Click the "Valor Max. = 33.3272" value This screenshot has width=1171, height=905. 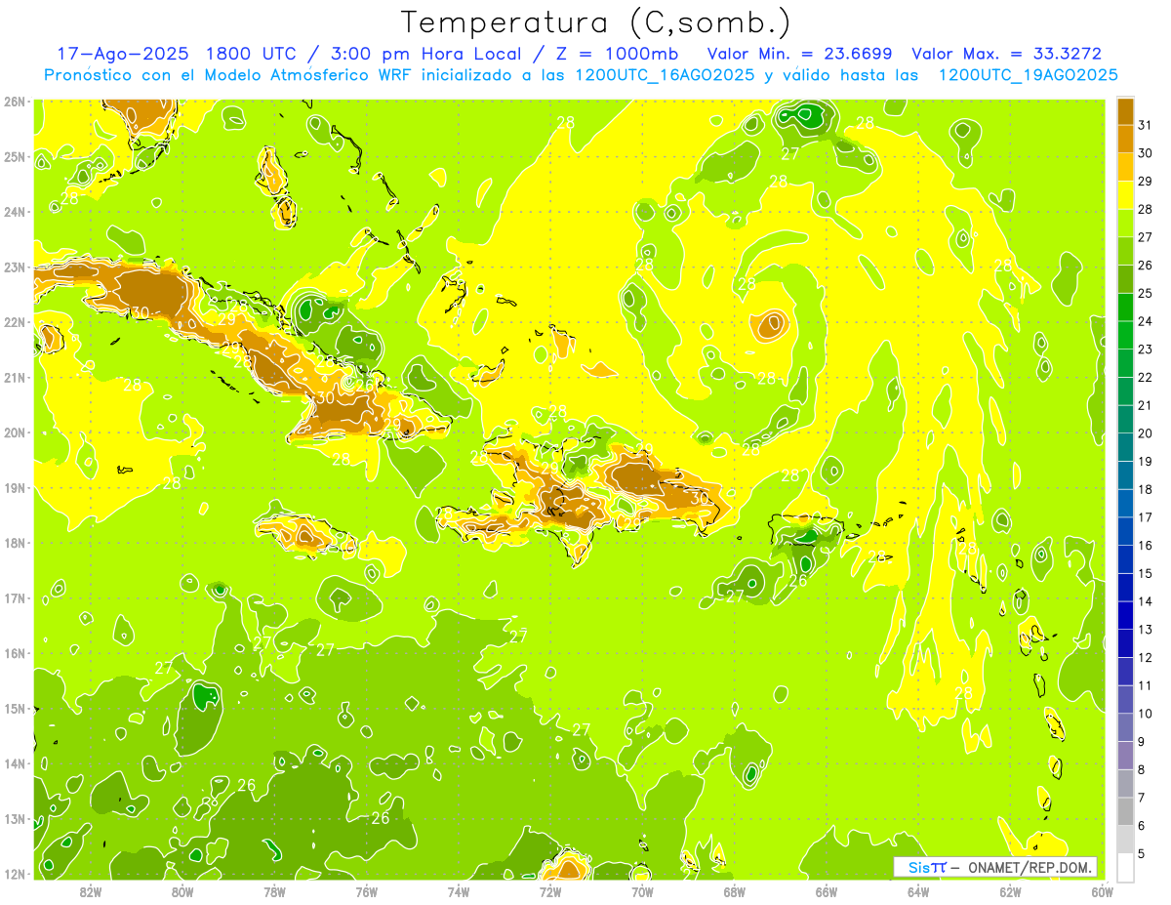[x=1006, y=54]
